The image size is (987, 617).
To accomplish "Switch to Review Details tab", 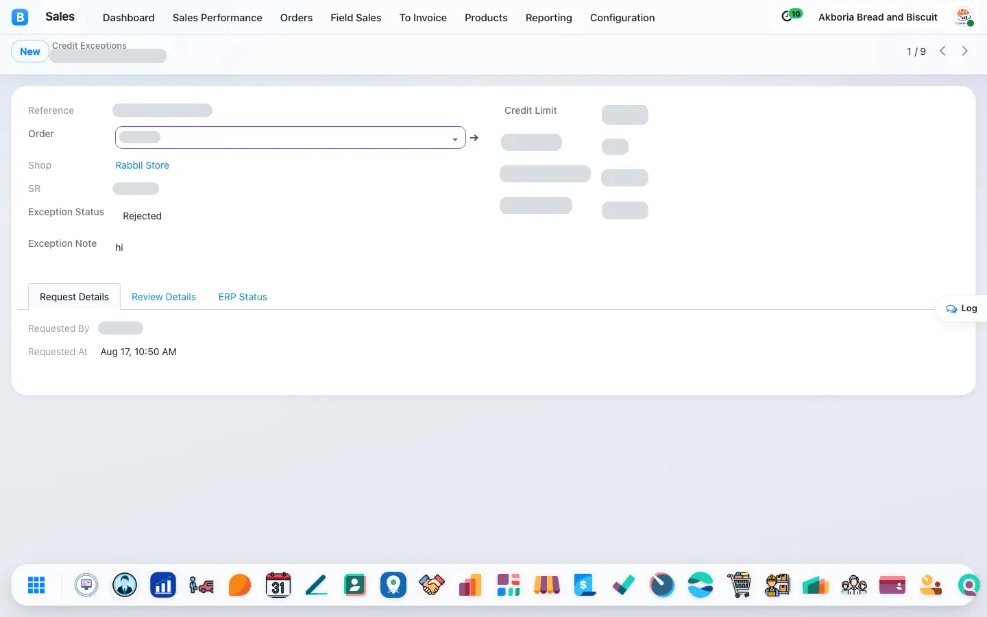I will (x=164, y=297).
